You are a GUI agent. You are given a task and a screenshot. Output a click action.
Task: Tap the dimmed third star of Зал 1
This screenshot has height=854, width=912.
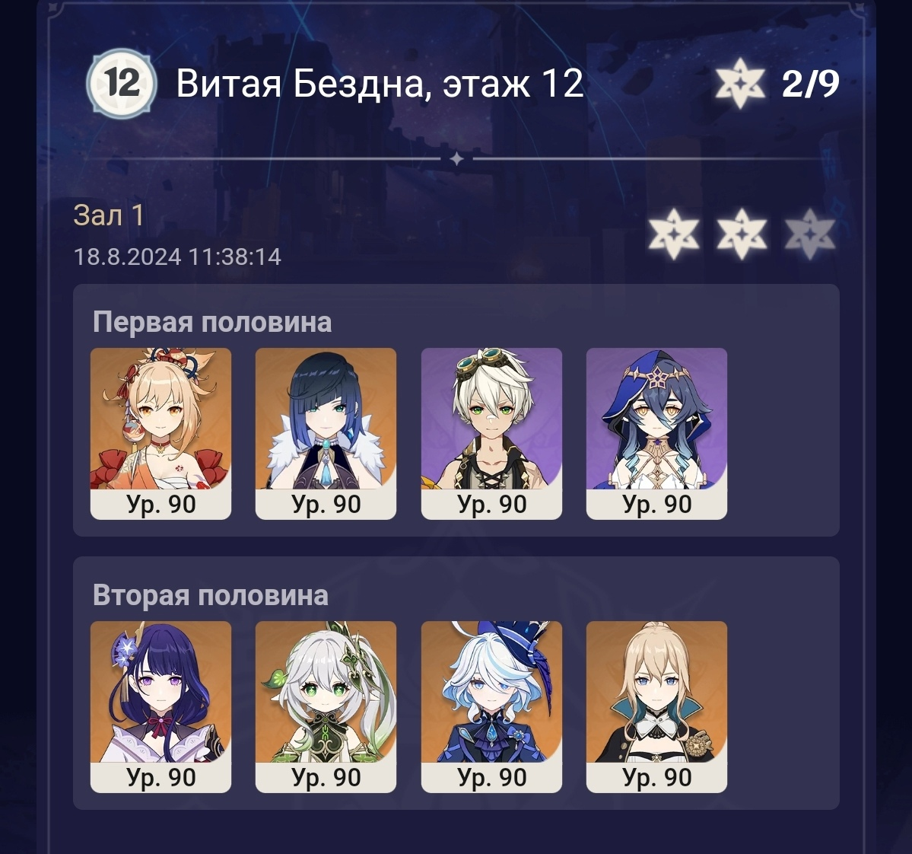(809, 234)
